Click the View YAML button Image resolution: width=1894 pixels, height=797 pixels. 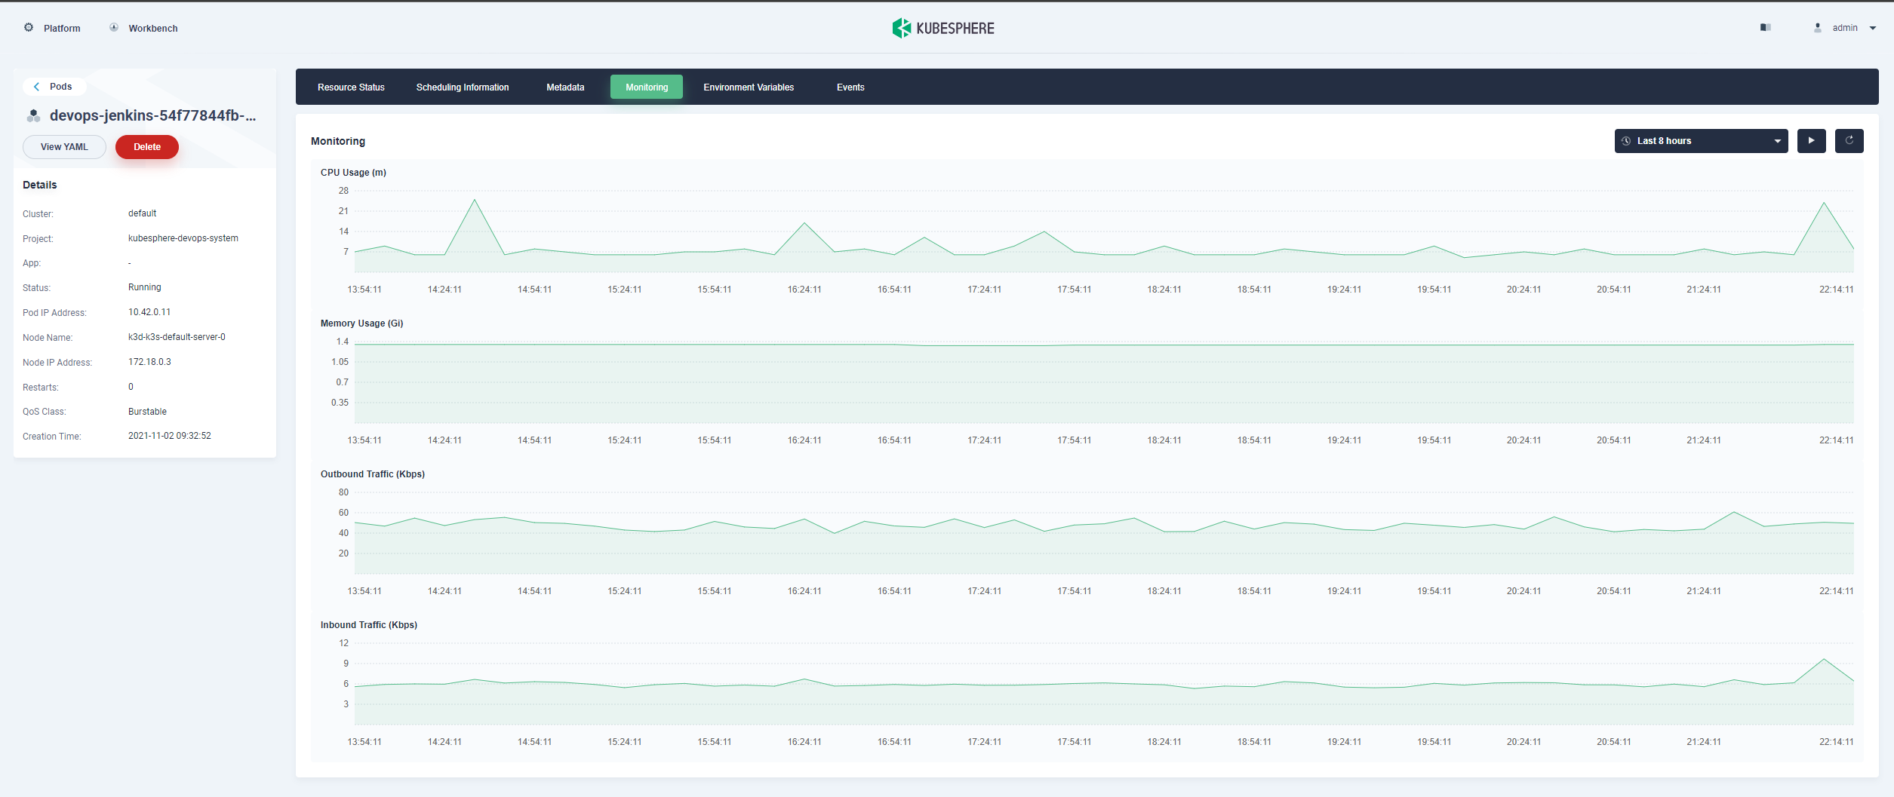pos(64,146)
